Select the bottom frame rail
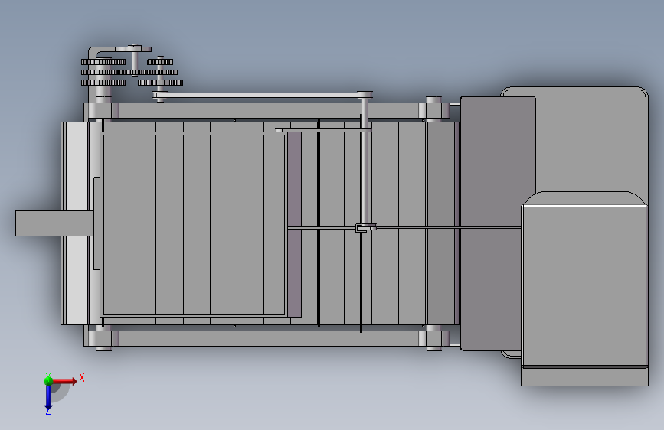This screenshot has height=430, width=664. pyautogui.click(x=267, y=339)
